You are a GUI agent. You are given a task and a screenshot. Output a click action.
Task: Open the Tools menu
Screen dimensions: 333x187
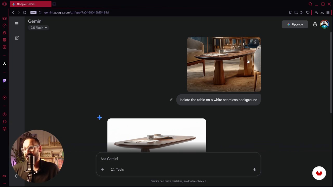point(117,170)
